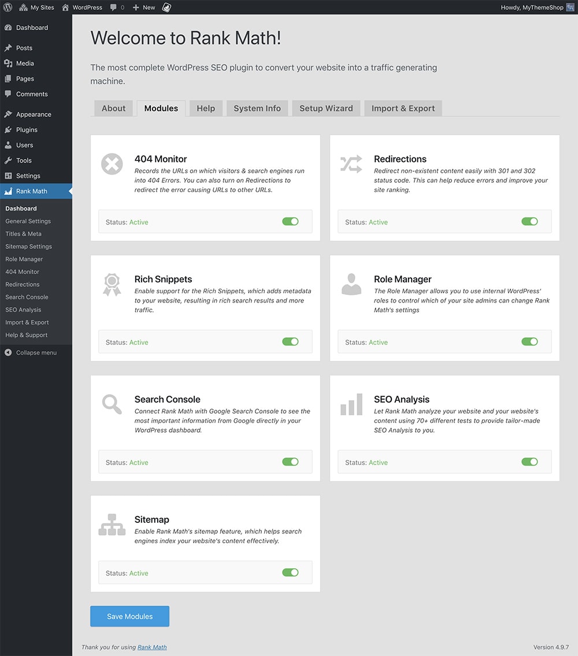Click the WordPress logo in admin bar
578x656 pixels.
pyautogui.click(x=8, y=7)
